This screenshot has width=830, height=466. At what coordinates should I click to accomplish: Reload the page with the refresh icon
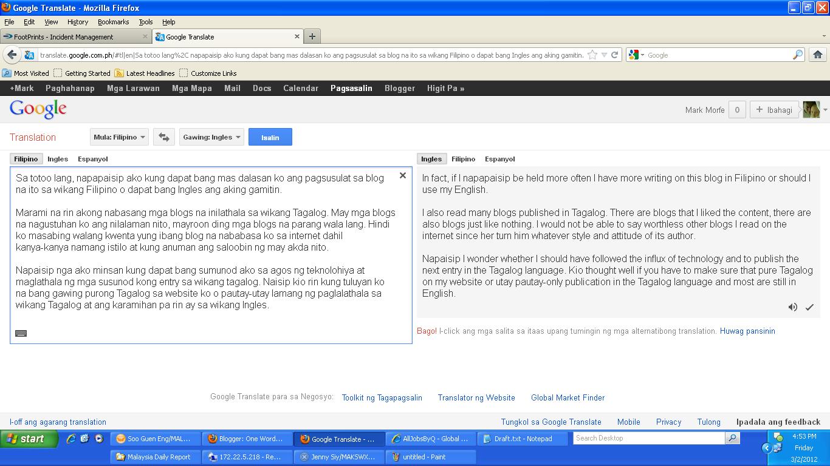tap(613, 54)
